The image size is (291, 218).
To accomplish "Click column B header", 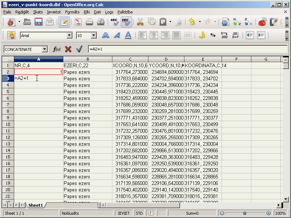I will coord(88,59).
